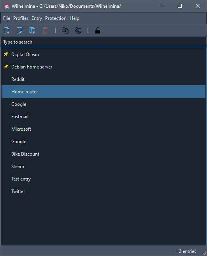Screen dimensions: 207x256
Task: Select the Fastmail entry
Action: tap(103, 117)
